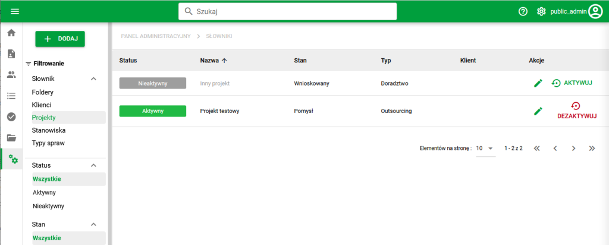This screenshot has height=245, width=609.
Task: Edit Projekt testowy with pencil icon
Action: [x=538, y=111]
